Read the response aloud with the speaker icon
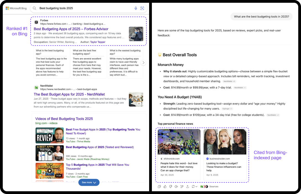The image size is (301, 194). [176, 187]
